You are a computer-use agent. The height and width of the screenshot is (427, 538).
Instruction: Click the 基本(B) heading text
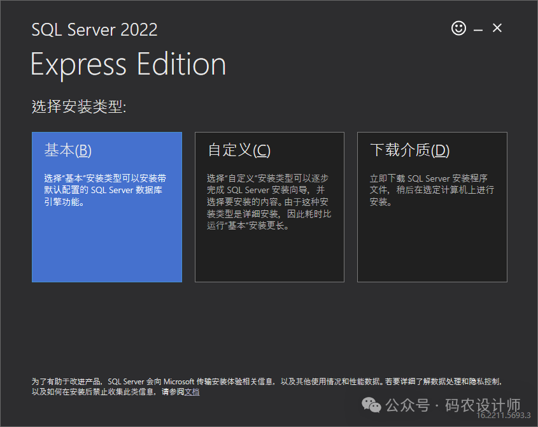68,150
